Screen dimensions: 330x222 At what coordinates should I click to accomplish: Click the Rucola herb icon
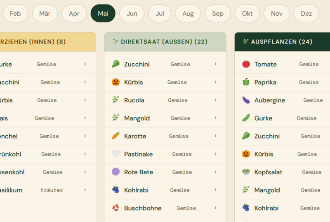click(x=115, y=100)
